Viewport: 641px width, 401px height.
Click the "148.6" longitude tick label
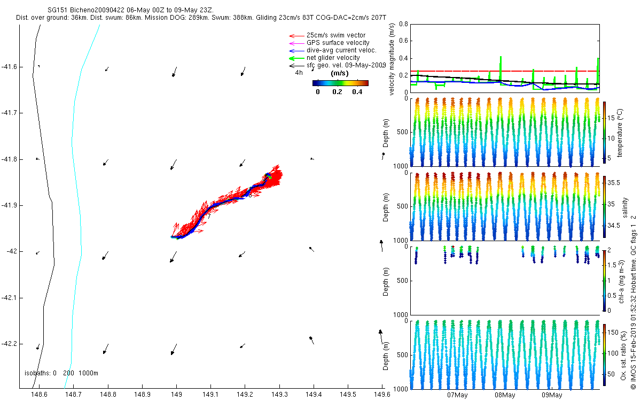tap(40, 395)
